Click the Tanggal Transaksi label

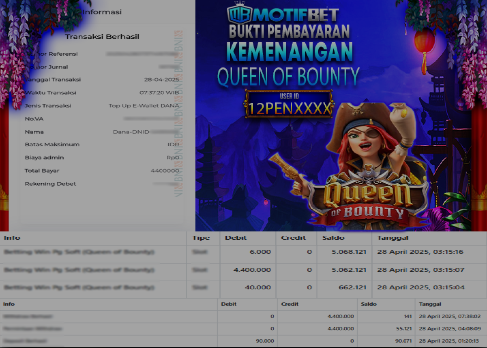(x=53, y=80)
